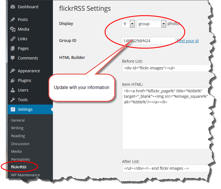
Task: Open the photo source dropdown showing group
Action: click(x=151, y=24)
